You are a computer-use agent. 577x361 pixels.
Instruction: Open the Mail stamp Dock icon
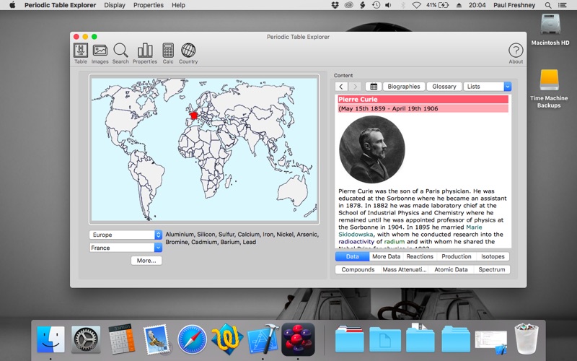(157, 339)
